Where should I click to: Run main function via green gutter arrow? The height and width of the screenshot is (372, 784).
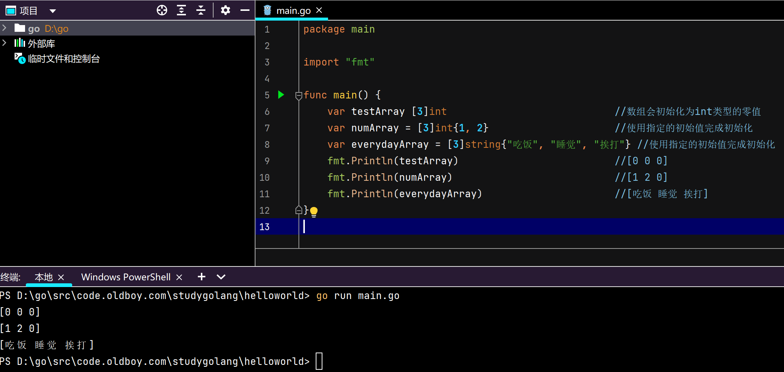pyautogui.click(x=281, y=95)
